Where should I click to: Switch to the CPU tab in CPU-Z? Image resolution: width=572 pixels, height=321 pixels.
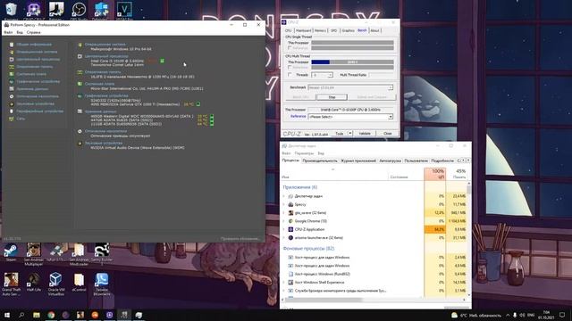[x=288, y=30]
